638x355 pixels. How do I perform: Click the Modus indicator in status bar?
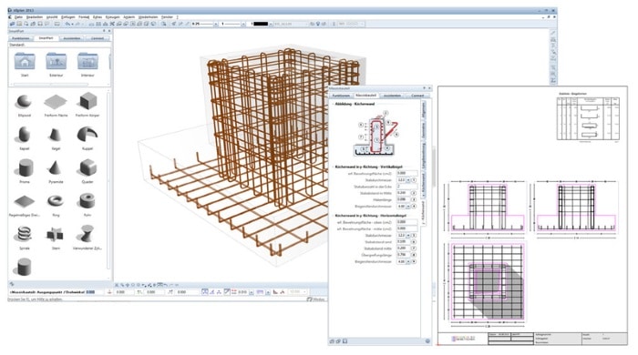click(315, 299)
